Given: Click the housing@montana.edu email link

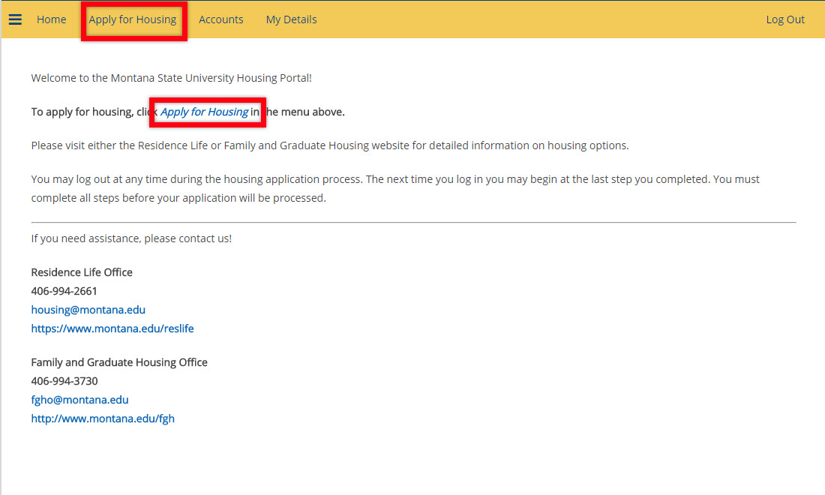Looking at the screenshot, I should point(88,310).
